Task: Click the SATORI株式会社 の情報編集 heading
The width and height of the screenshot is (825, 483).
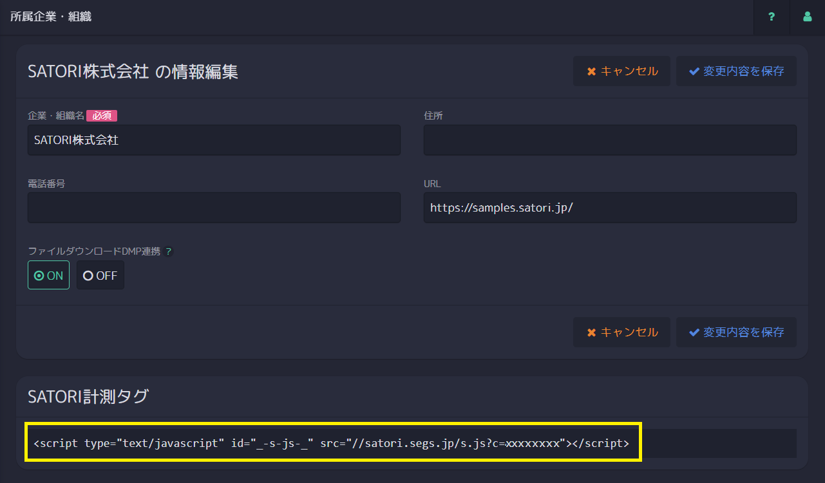Action: tap(133, 72)
